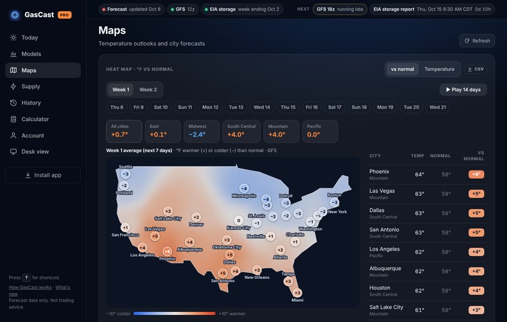Open Desk view from the sidebar

click(43, 151)
